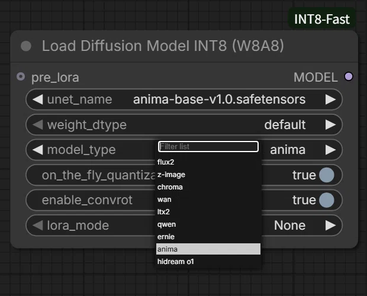367x296 pixels.
Task: Pick qwen from the list
Action: click(x=208, y=224)
